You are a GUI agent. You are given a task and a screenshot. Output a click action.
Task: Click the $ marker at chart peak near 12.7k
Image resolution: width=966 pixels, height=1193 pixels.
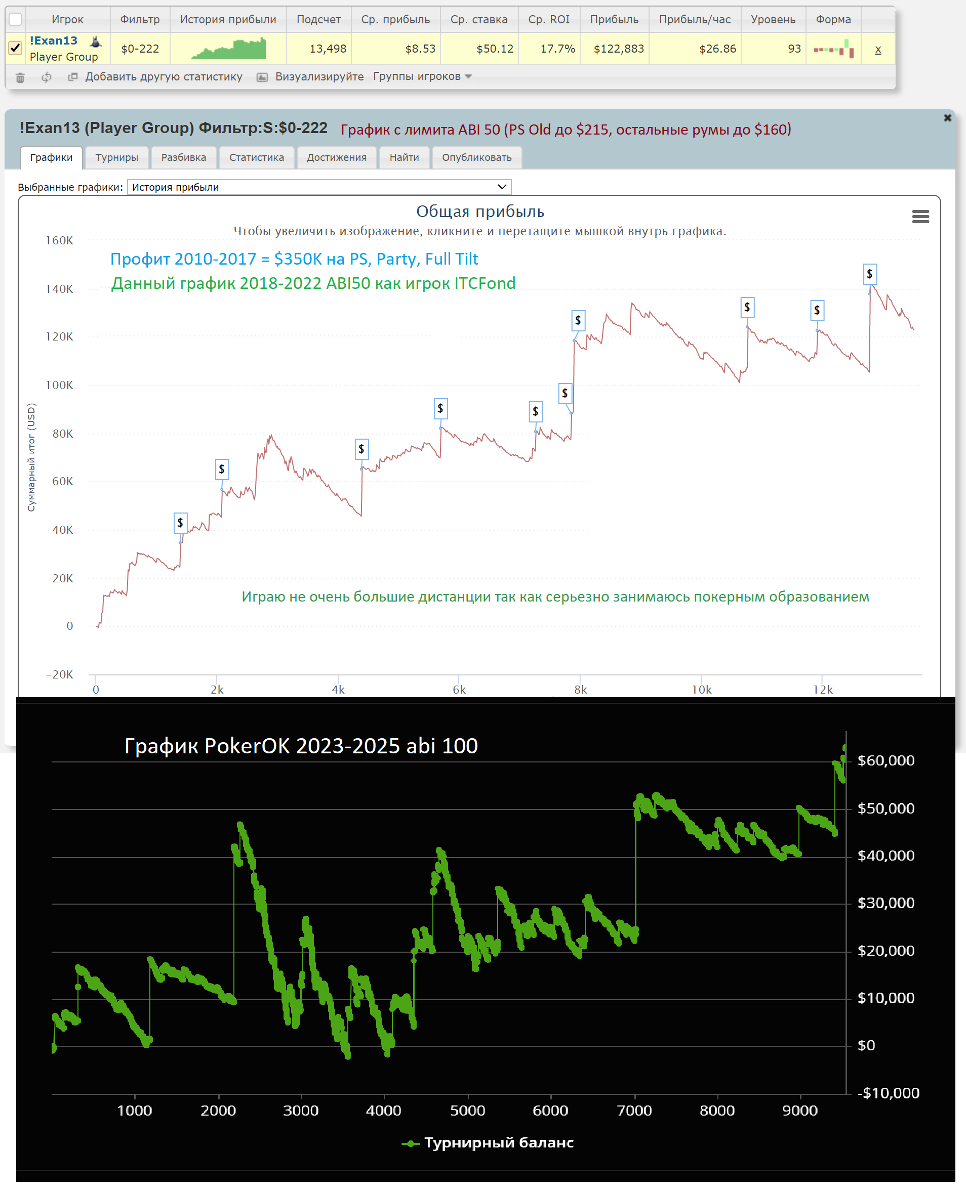pyautogui.click(x=869, y=274)
